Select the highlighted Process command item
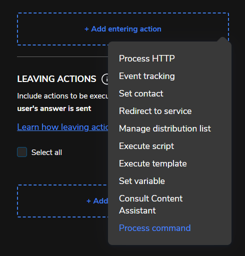 (x=155, y=228)
